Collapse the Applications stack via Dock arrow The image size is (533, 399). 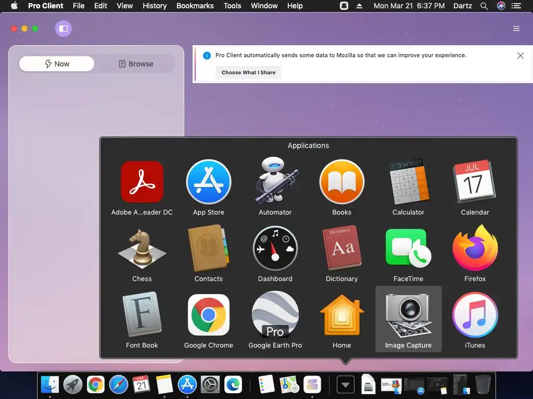click(x=346, y=385)
